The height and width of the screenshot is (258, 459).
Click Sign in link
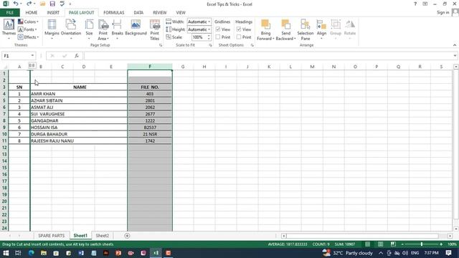[x=443, y=12]
